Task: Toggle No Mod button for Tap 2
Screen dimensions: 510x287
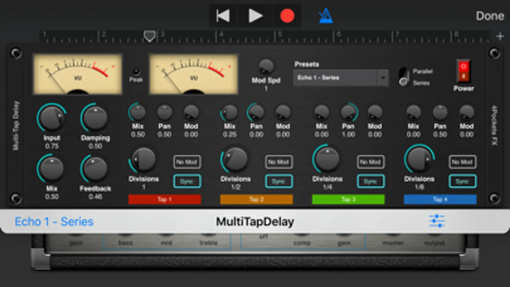Action: click(279, 162)
